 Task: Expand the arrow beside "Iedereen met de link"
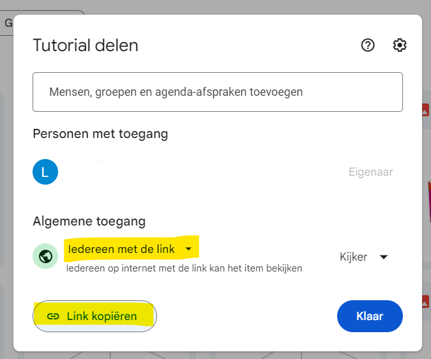pos(188,249)
